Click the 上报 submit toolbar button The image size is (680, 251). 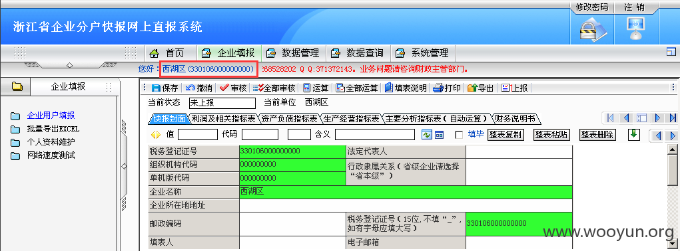click(514, 88)
